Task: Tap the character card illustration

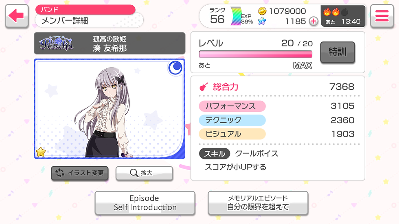Action: click(x=110, y=109)
